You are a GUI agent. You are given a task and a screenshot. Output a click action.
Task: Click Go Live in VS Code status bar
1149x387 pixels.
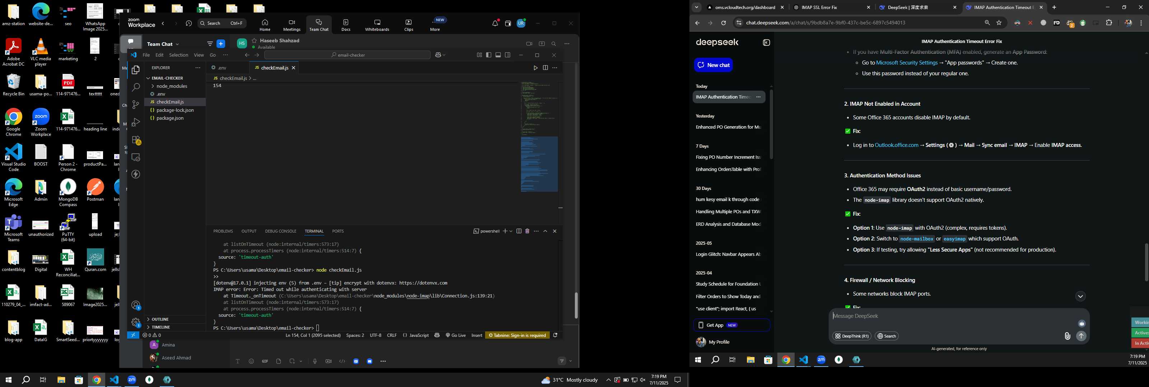tap(455, 335)
